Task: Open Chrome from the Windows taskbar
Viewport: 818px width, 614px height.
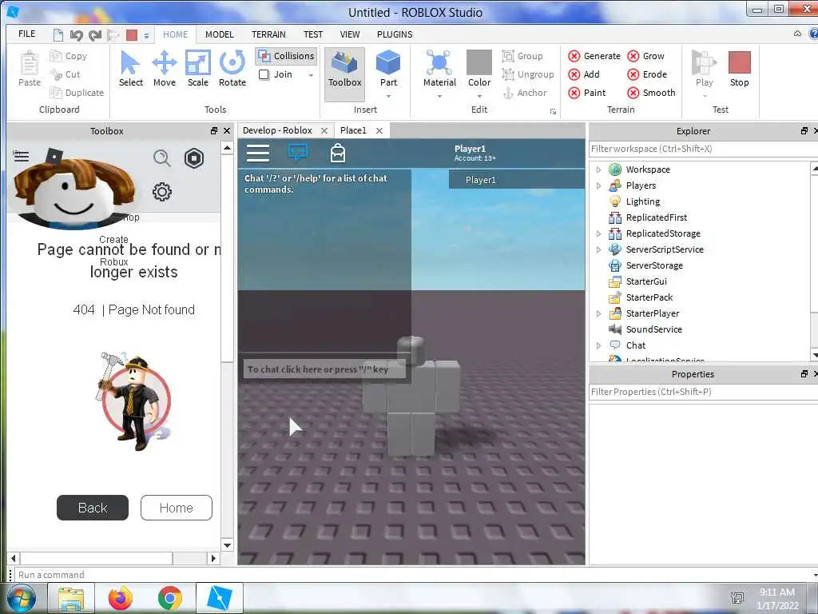Action: point(169,598)
